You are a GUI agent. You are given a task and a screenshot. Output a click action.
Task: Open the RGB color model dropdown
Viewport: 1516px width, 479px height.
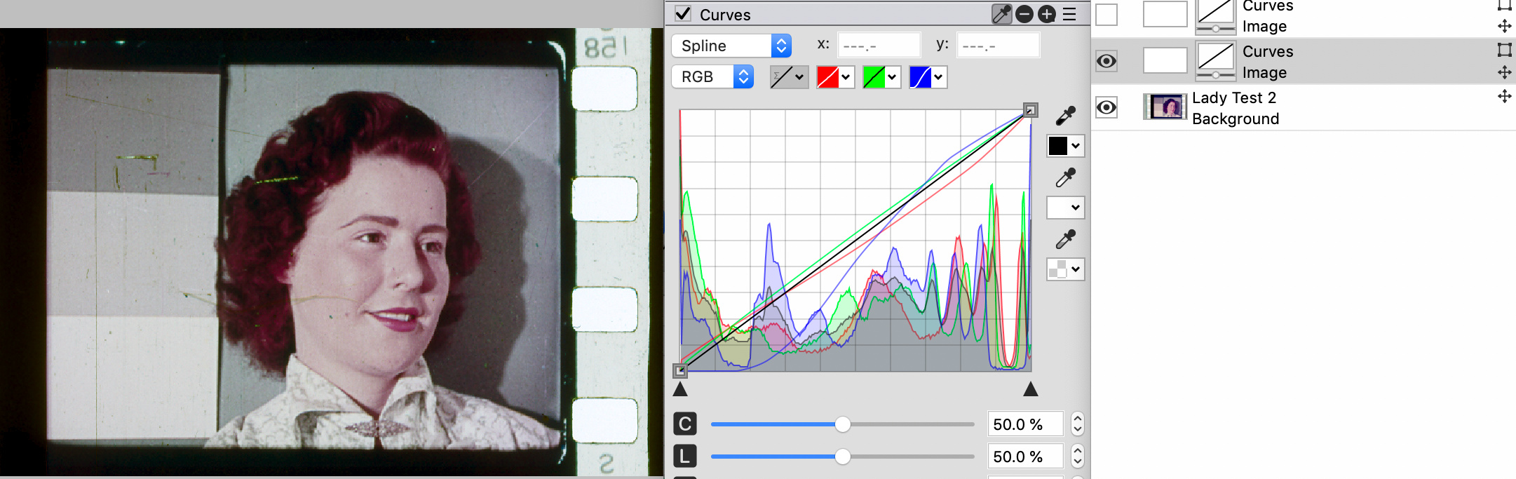[712, 76]
